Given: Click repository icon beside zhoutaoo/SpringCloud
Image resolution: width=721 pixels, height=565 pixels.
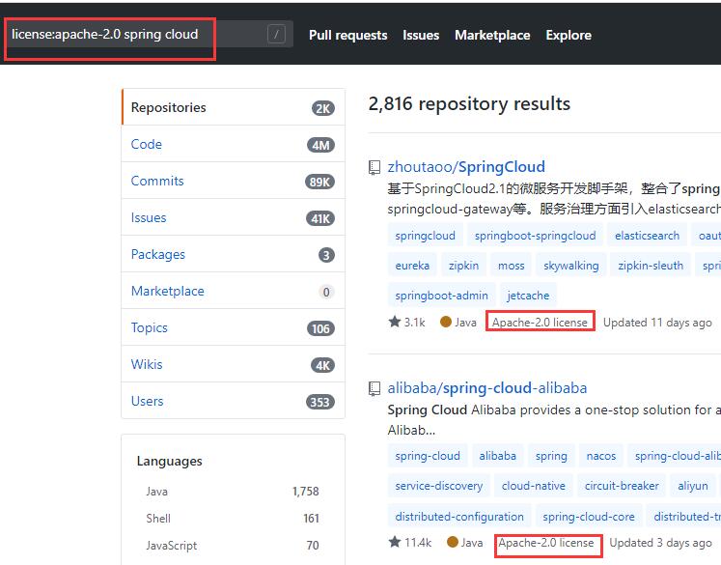Looking at the screenshot, I should pyautogui.click(x=374, y=167).
